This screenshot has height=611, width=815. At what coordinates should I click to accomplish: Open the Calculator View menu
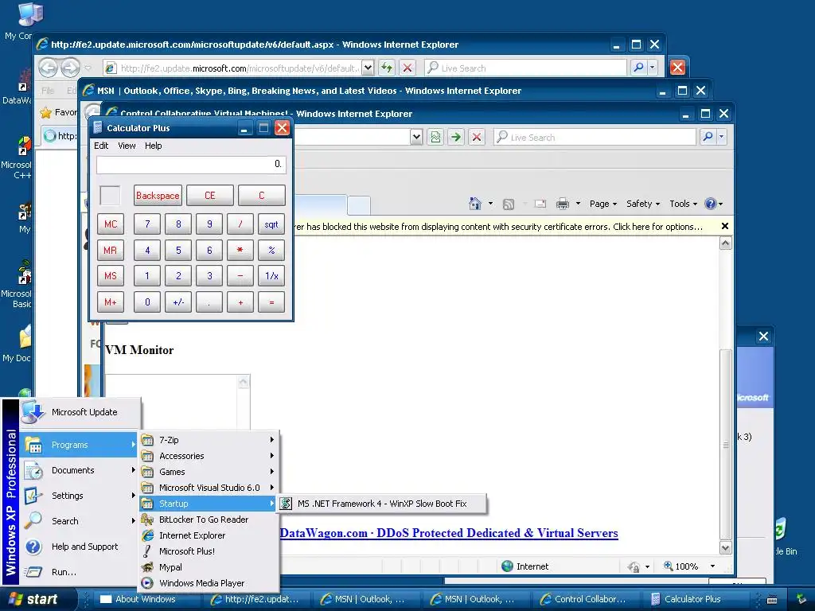click(x=127, y=146)
